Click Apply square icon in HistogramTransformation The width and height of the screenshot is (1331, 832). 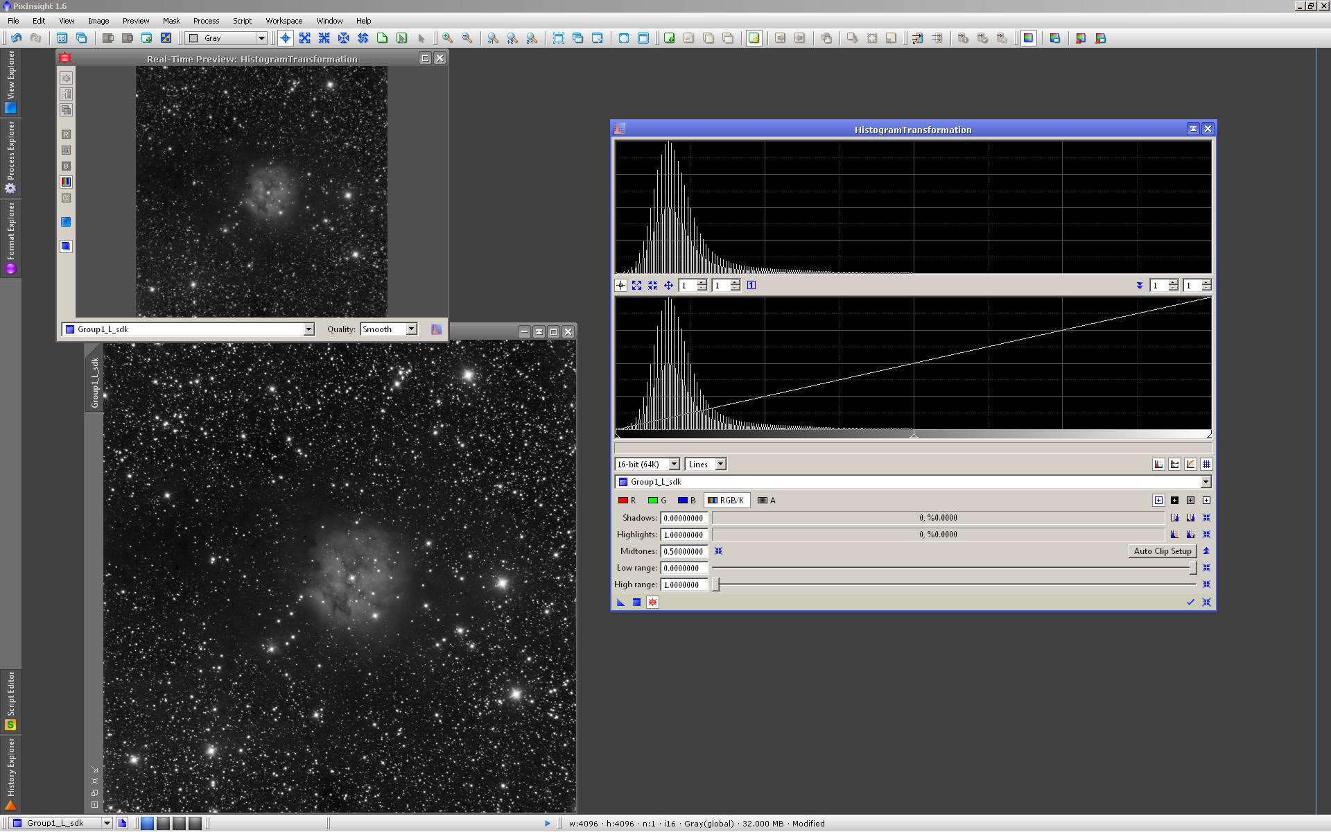point(636,603)
